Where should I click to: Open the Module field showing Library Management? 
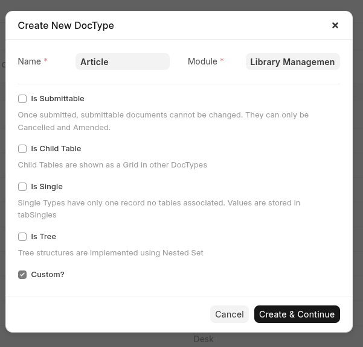(292, 61)
